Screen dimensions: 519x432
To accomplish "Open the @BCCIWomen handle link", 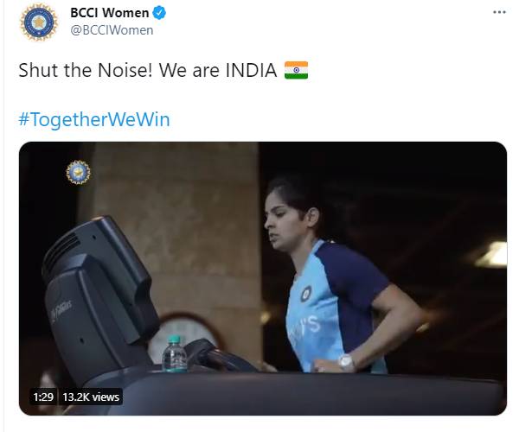I will [x=112, y=30].
